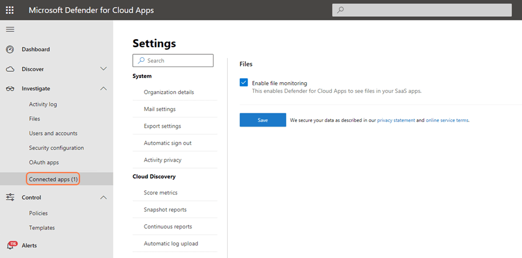Image resolution: width=522 pixels, height=258 pixels.
Task: Select Automatic log upload setting
Action: [x=171, y=243]
